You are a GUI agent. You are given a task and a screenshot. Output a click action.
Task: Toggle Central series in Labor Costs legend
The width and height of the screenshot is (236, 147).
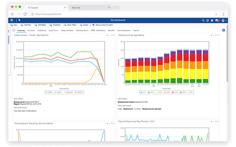click(49, 92)
